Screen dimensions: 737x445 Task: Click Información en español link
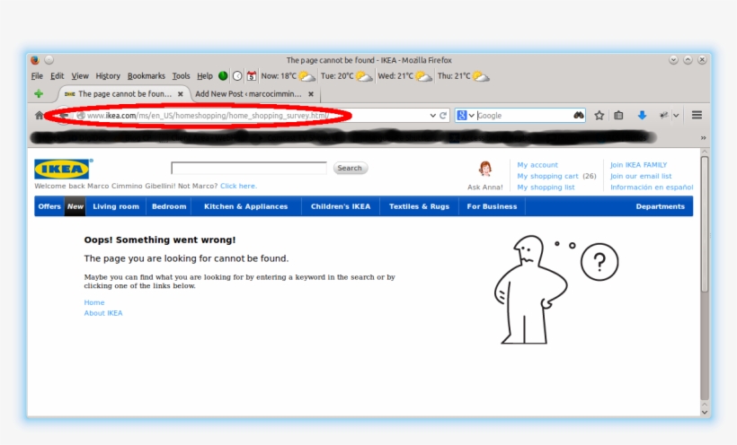(652, 188)
